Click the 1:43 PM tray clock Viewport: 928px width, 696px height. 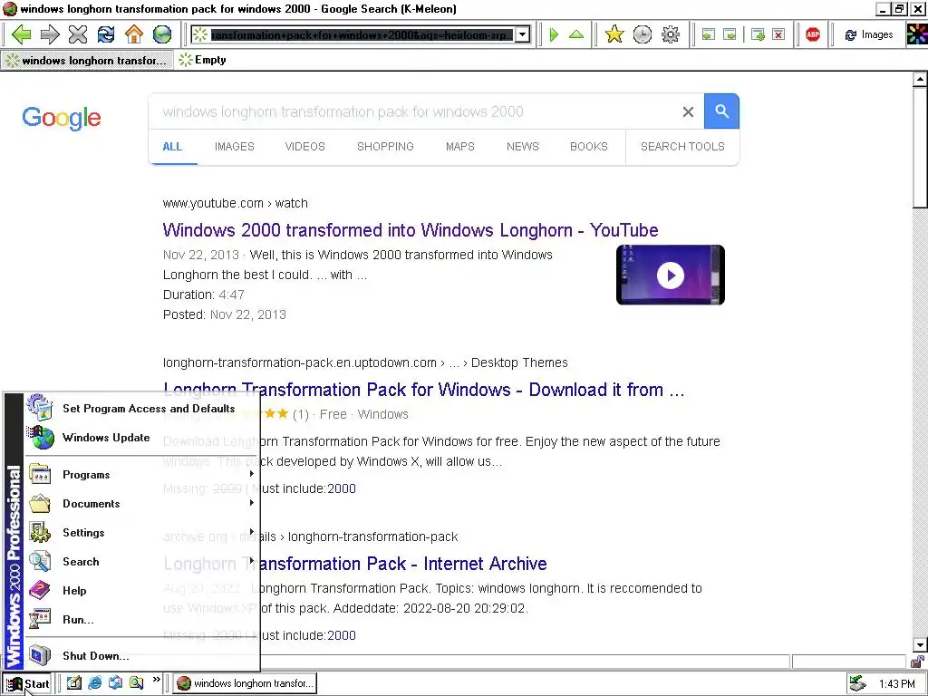coord(897,684)
